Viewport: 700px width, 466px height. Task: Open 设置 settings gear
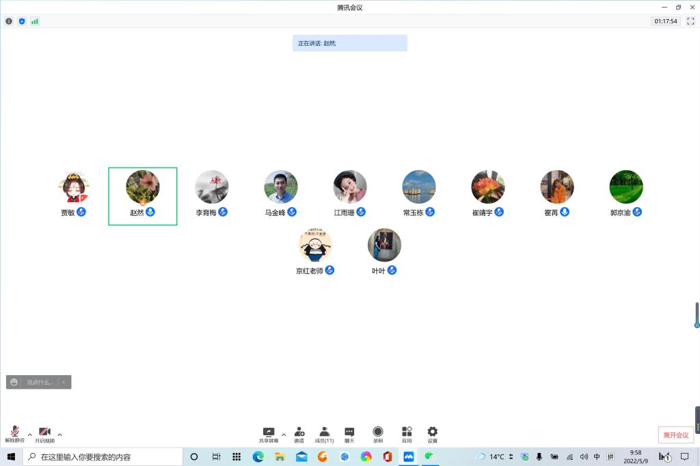[432, 433]
